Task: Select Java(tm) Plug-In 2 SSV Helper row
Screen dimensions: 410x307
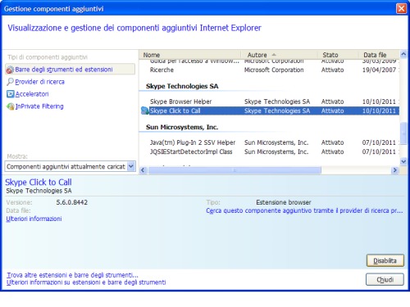Action: pos(269,142)
